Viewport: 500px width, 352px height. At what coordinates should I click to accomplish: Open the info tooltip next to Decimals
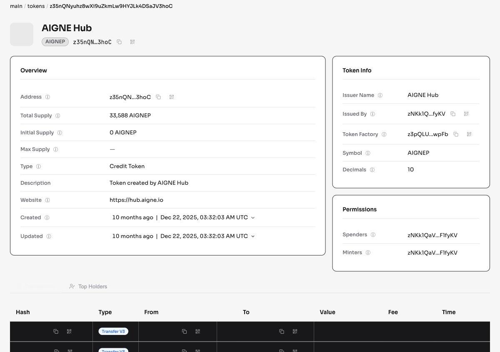(x=372, y=170)
